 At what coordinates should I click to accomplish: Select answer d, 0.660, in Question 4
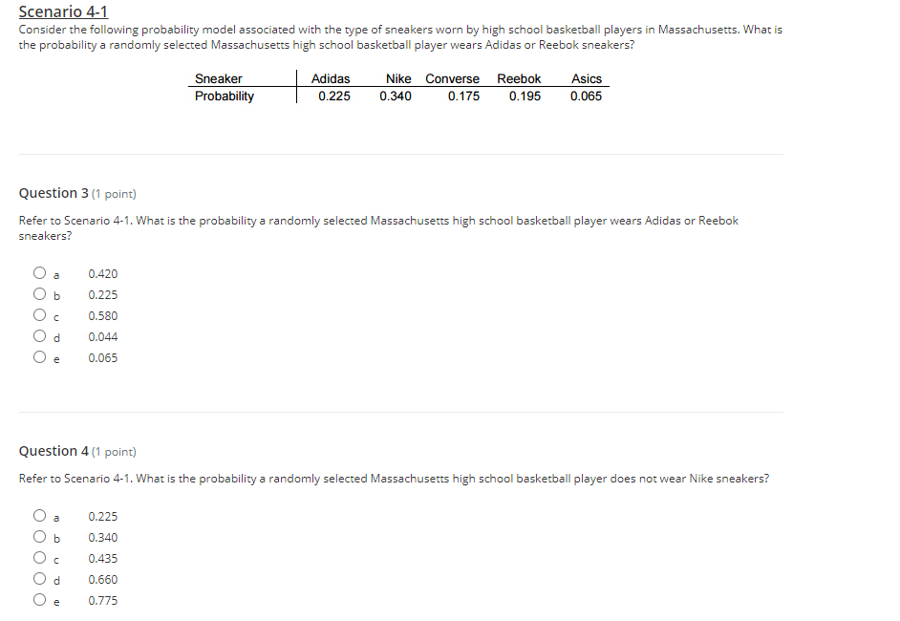coord(39,578)
